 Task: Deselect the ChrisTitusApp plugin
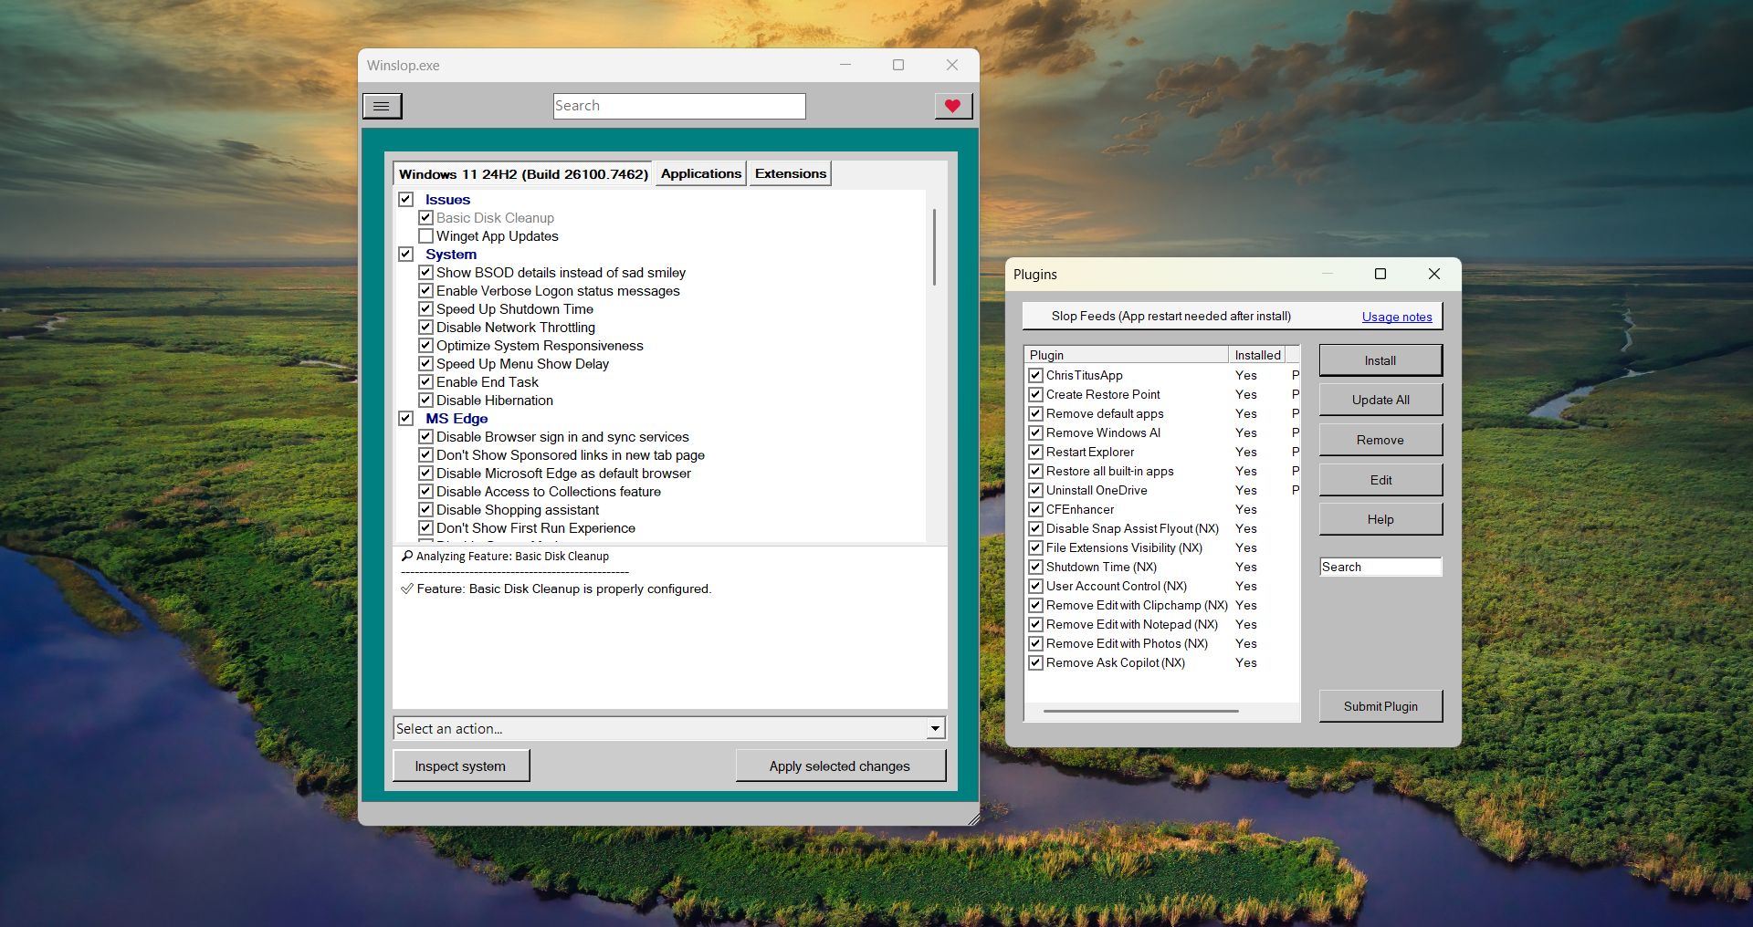1035,375
